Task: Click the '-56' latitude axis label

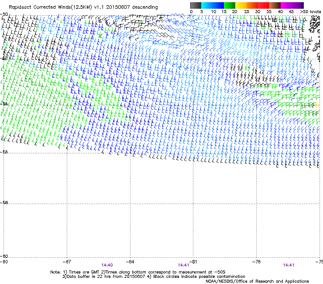Action: click(4, 152)
